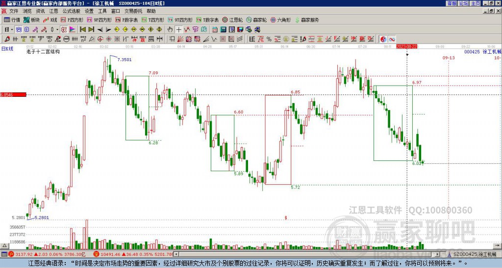Open the 设置 menu
The height and width of the screenshot is (268, 502).
pos(89,11)
